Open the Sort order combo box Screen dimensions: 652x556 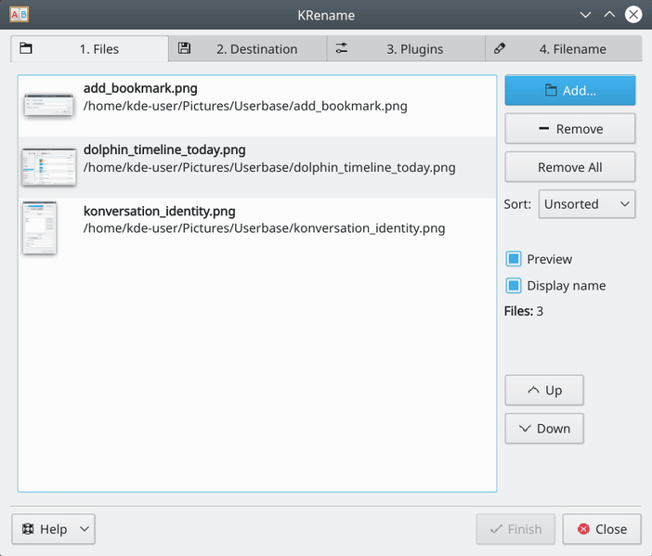point(586,204)
